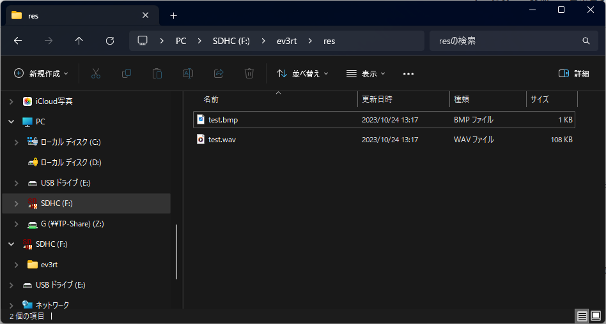
Task: Select SDHC (F:) in address bar
Action: [231, 41]
